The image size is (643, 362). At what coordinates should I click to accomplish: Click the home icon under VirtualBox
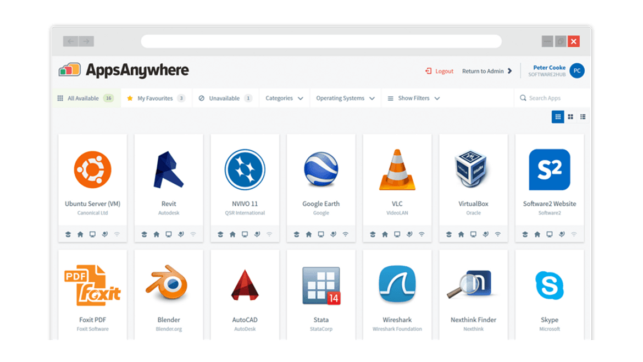[x=461, y=234]
